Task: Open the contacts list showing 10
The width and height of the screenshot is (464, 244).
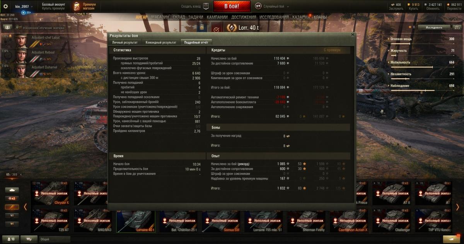Action: pos(10,239)
